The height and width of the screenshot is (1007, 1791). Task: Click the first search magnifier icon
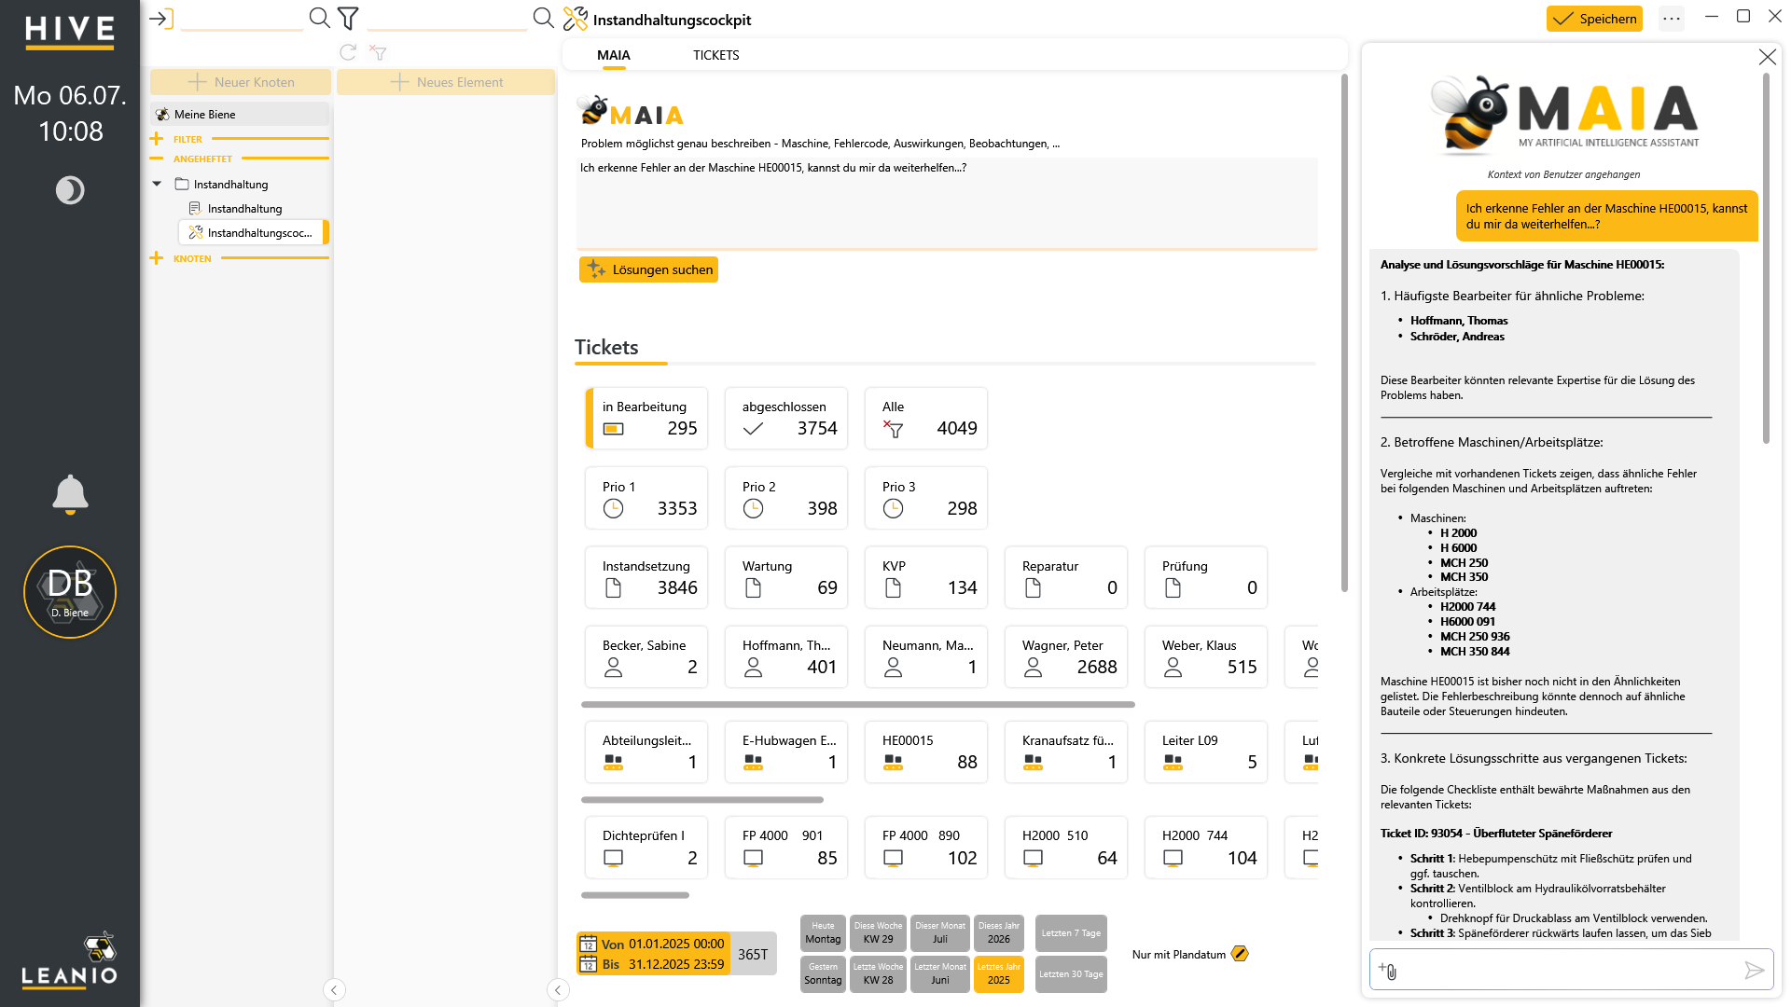pyautogui.click(x=319, y=18)
